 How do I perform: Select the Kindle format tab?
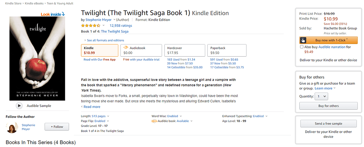point(99,51)
